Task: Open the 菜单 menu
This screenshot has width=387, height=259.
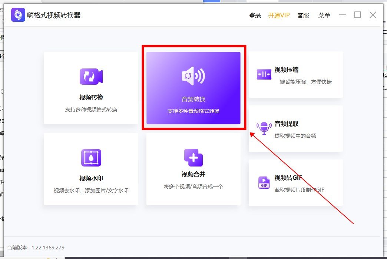Action: (324, 15)
